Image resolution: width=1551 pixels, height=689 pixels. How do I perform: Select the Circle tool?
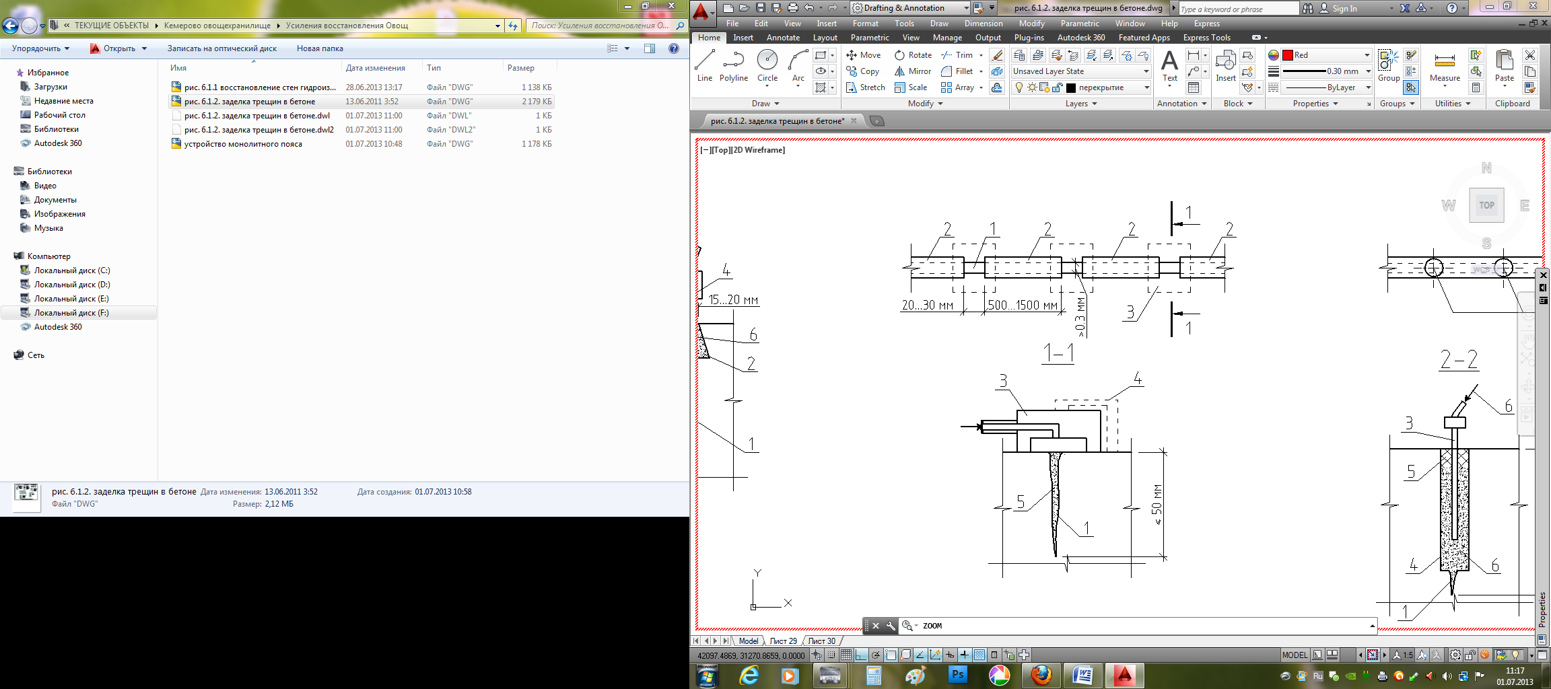coord(767,66)
